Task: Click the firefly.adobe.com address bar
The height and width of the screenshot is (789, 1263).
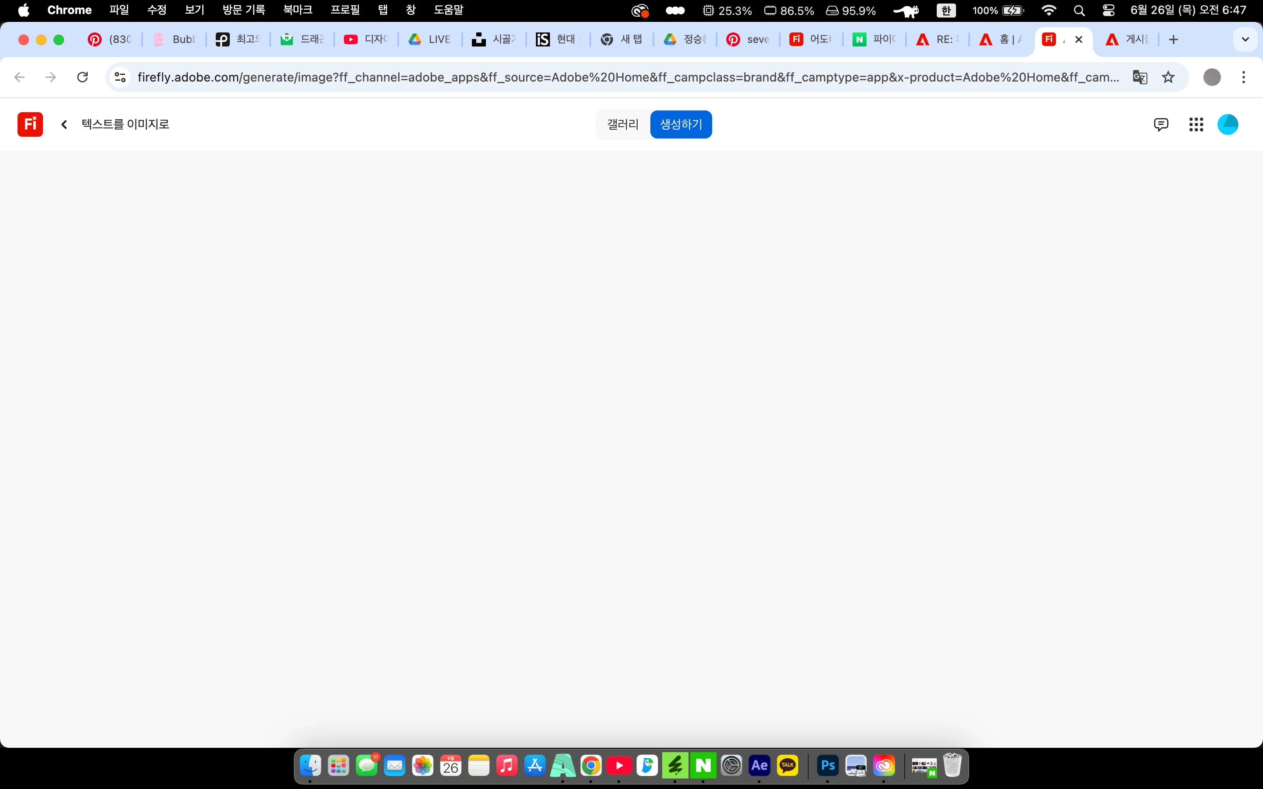Action: (x=626, y=77)
